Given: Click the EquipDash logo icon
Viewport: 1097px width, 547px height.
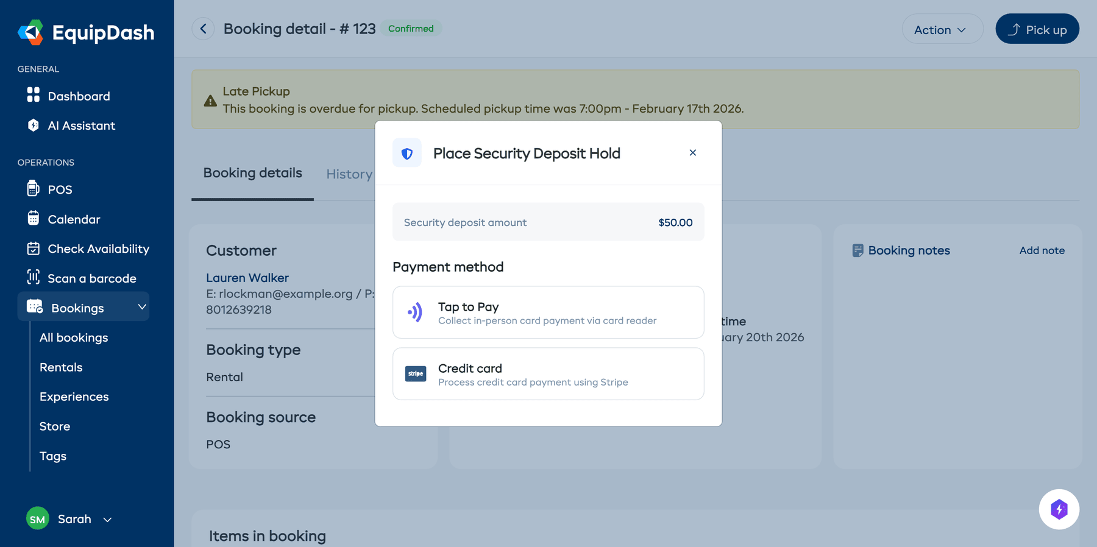Looking at the screenshot, I should pyautogui.click(x=30, y=32).
